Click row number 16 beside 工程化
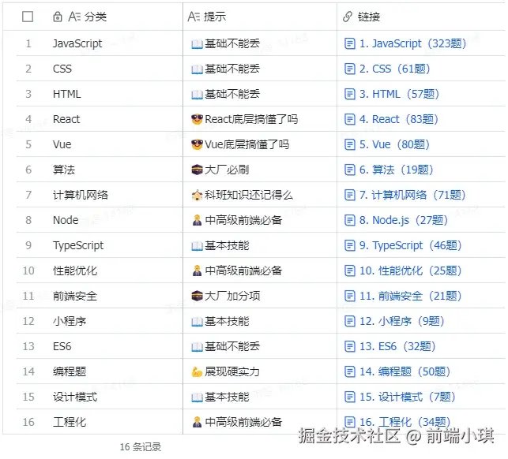The image size is (508, 459). [28, 422]
